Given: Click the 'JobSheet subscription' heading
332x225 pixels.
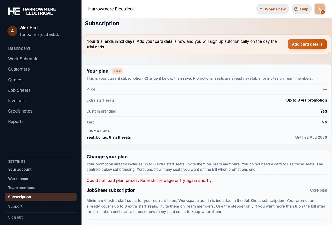Looking at the screenshot, I should (111, 190).
